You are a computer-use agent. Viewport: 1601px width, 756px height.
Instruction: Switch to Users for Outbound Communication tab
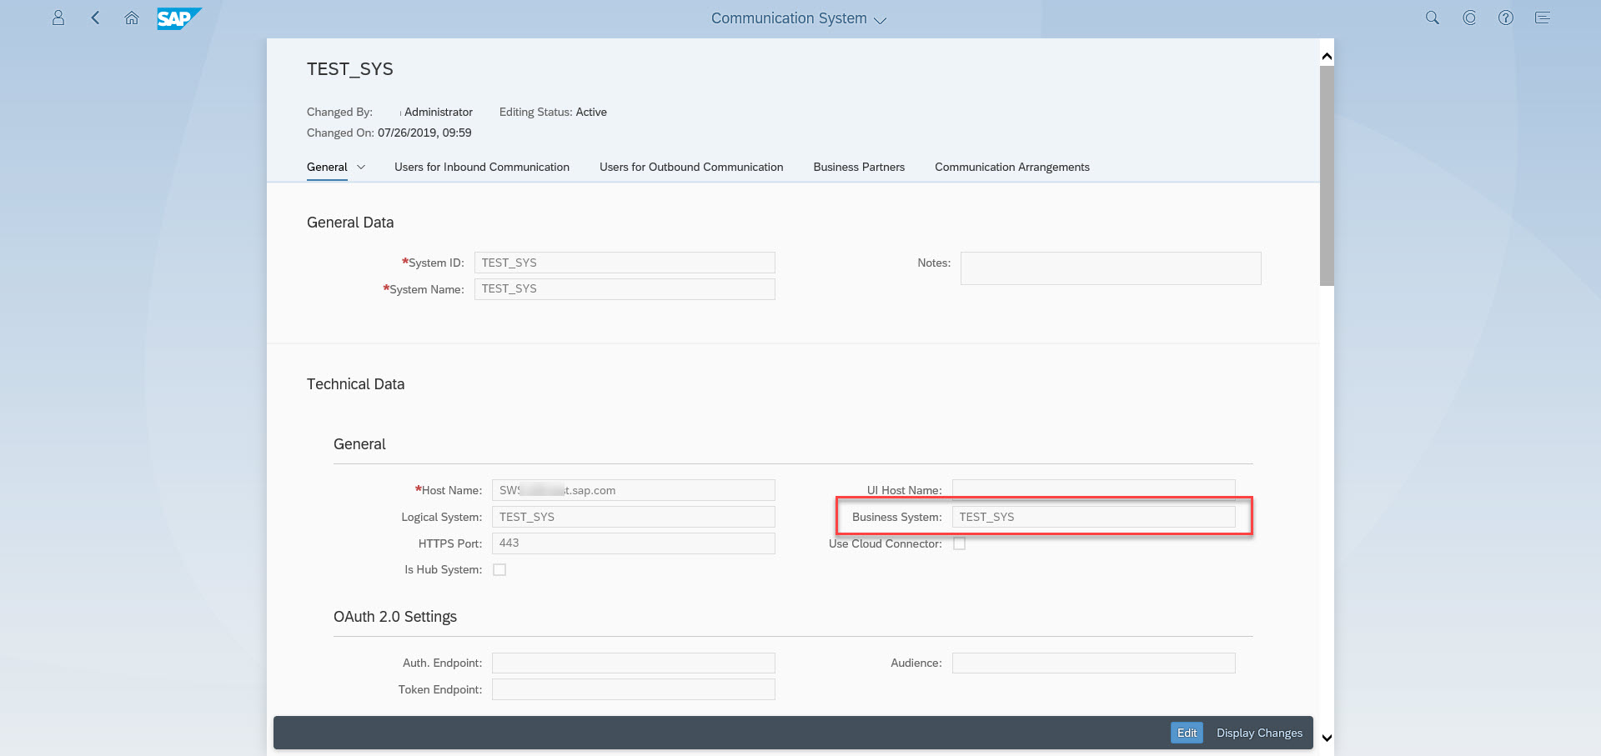(691, 167)
